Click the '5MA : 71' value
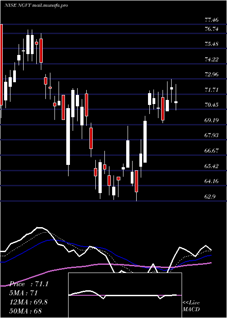227x318 pixels. click(24, 293)
